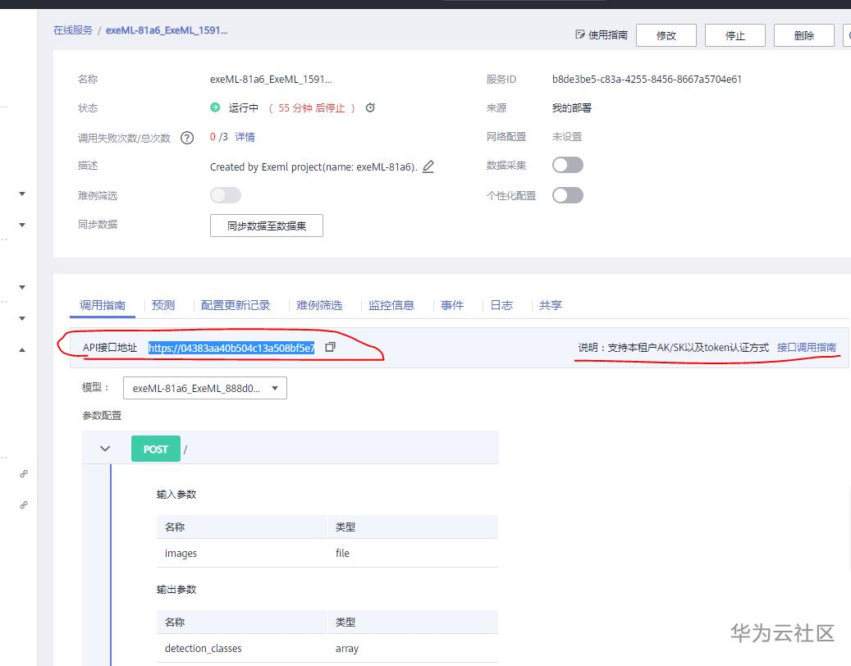Click the 输出参数 heading

coord(176,590)
